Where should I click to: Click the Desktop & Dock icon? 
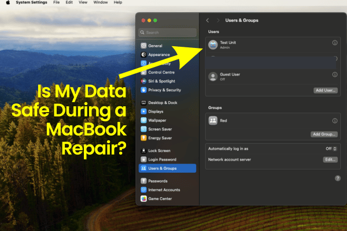pyautogui.click(x=143, y=103)
